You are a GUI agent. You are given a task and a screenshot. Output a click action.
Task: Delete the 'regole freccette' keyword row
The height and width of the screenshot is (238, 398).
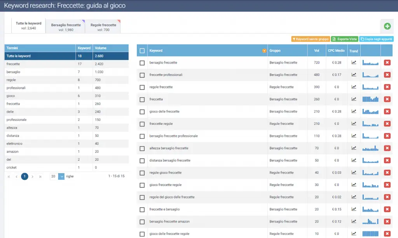point(387,87)
